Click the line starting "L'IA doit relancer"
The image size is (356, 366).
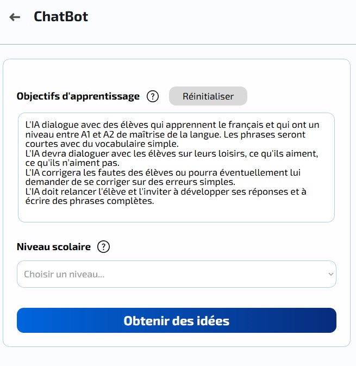(x=166, y=191)
